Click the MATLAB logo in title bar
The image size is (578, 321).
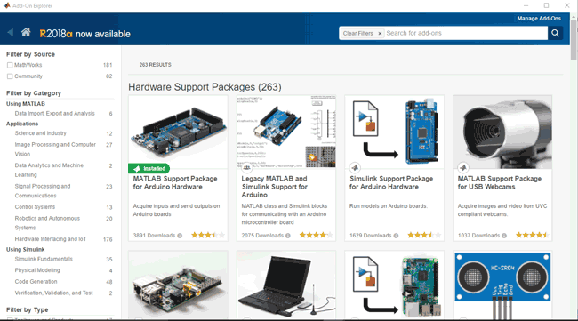click(x=6, y=5)
